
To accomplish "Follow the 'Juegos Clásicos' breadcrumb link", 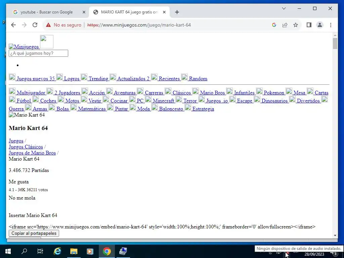I will 26,147.
